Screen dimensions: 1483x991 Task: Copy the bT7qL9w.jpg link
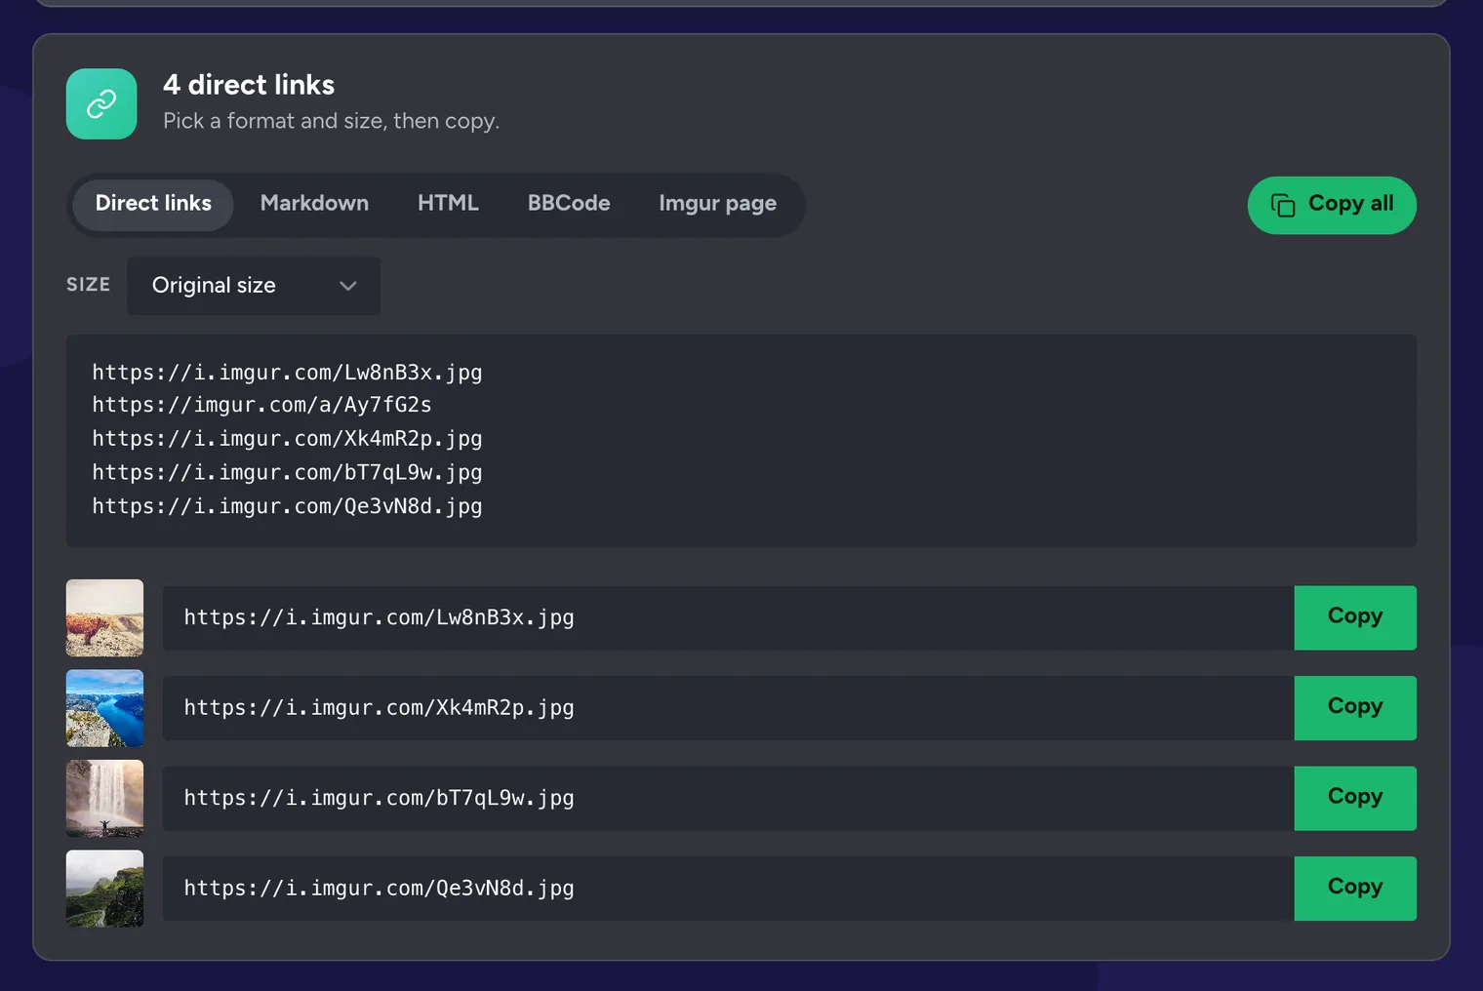(1355, 798)
